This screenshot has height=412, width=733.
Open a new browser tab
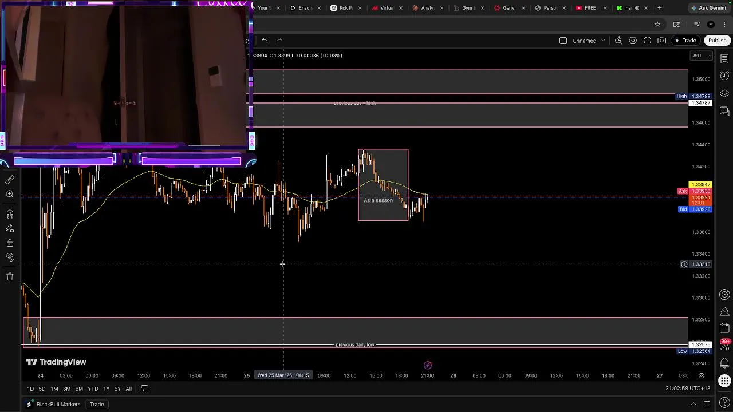660,8
